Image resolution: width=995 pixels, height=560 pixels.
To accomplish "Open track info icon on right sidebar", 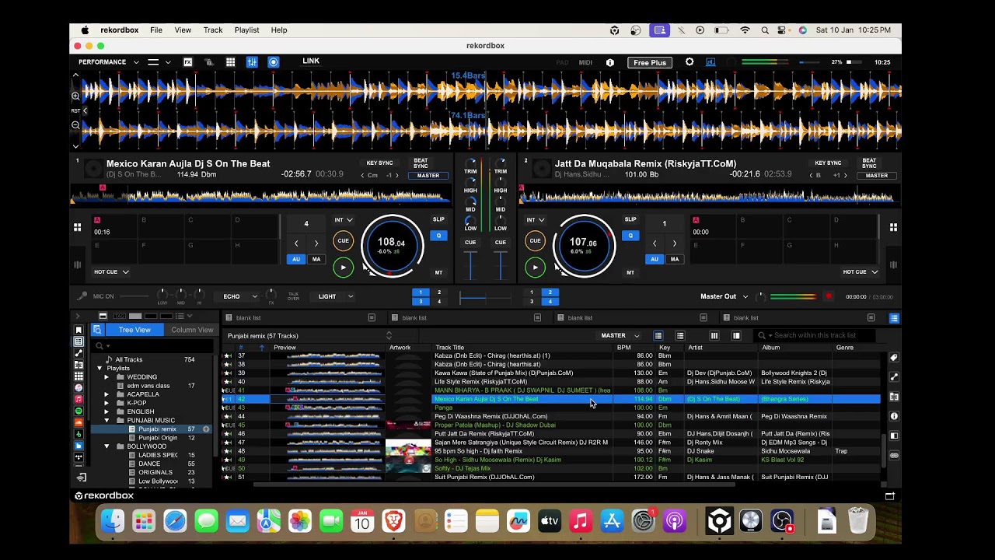I will point(894,416).
